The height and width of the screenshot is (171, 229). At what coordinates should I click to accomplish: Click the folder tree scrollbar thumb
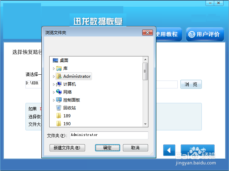(x=145, y=71)
